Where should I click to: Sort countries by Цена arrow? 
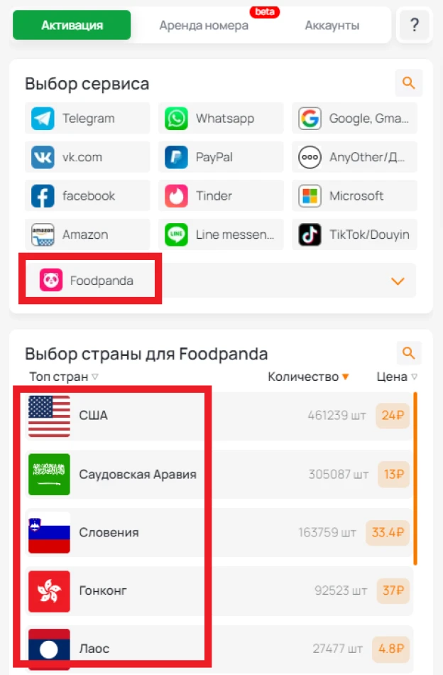(414, 377)
